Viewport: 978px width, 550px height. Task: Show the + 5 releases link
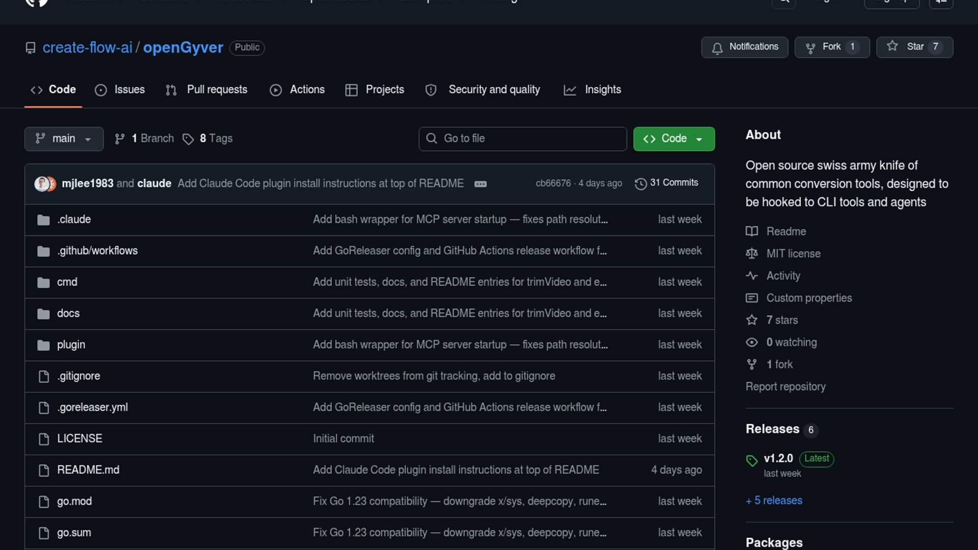(x=774, y=501)
